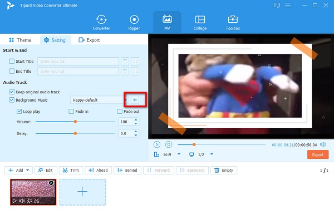Decrease the Delay value stepper
Image resolution: width=334 pixels, height=215 pixels.
pyautogui.click(x=136, y=135)
